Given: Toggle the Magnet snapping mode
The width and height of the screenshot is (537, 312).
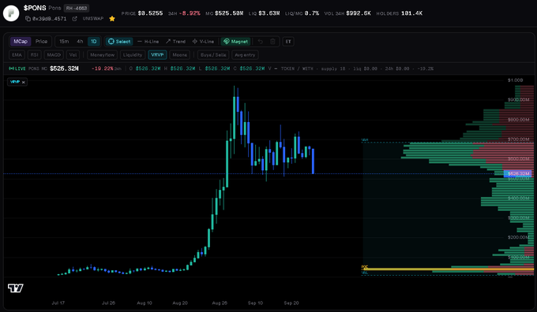Looking at the screenshot, I should pos(235,41).
